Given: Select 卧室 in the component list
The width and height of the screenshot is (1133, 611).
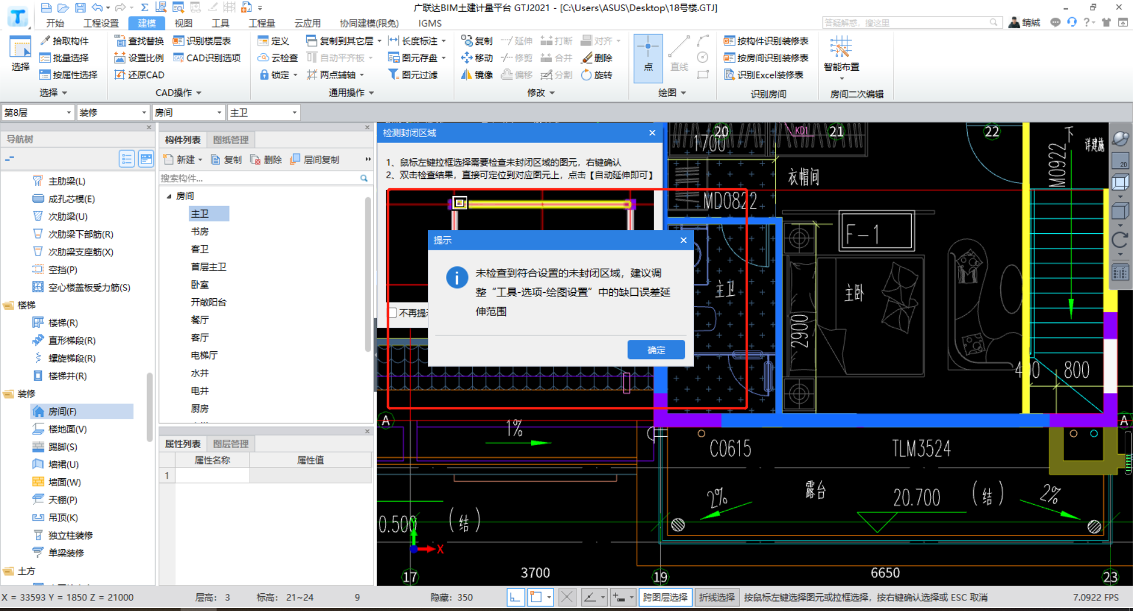Looking at the screenshot, I should pyautogui.click(x=199, y=285).
